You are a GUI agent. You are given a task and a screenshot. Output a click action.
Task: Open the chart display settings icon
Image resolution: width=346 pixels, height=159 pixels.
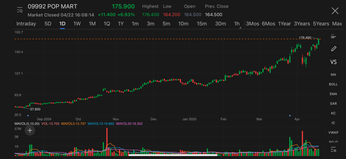333,36
